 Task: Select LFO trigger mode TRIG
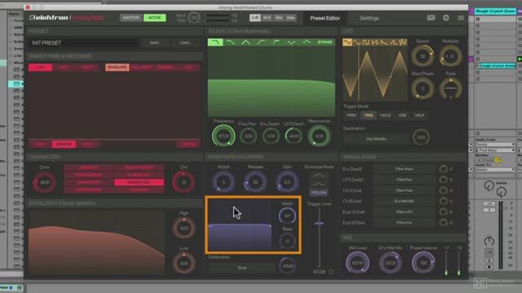click(x=368, y=116)
